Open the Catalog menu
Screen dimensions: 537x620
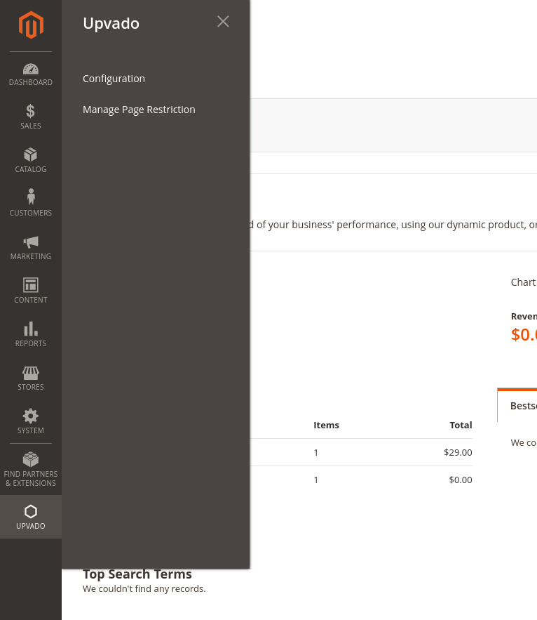click(x=31, y=160)
